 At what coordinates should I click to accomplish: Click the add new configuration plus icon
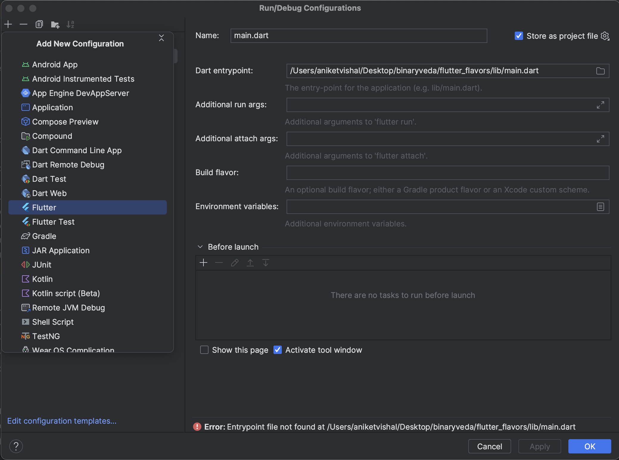pyautogui.click(x=8, y=24)
